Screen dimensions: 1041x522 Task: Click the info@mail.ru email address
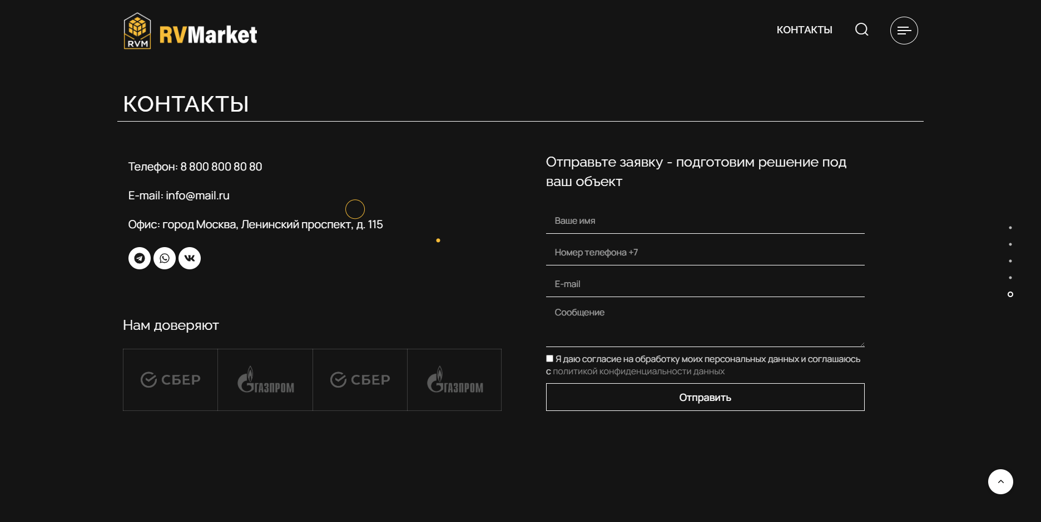(197, 196)
